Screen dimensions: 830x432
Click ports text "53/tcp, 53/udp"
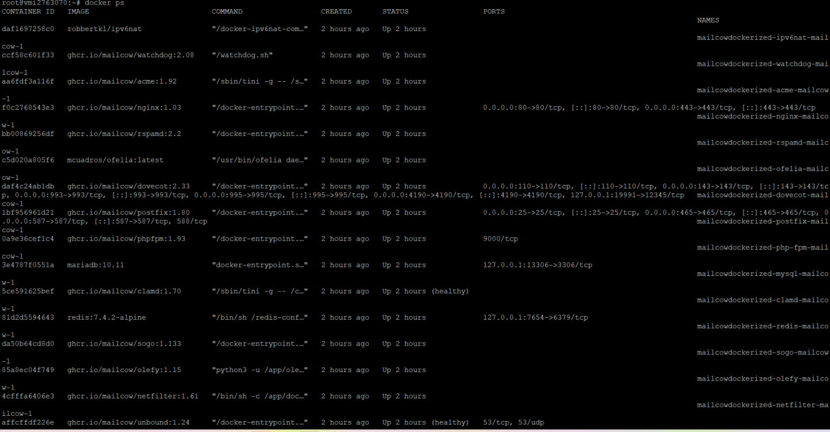pyautogui.click(x=514, y=422)
